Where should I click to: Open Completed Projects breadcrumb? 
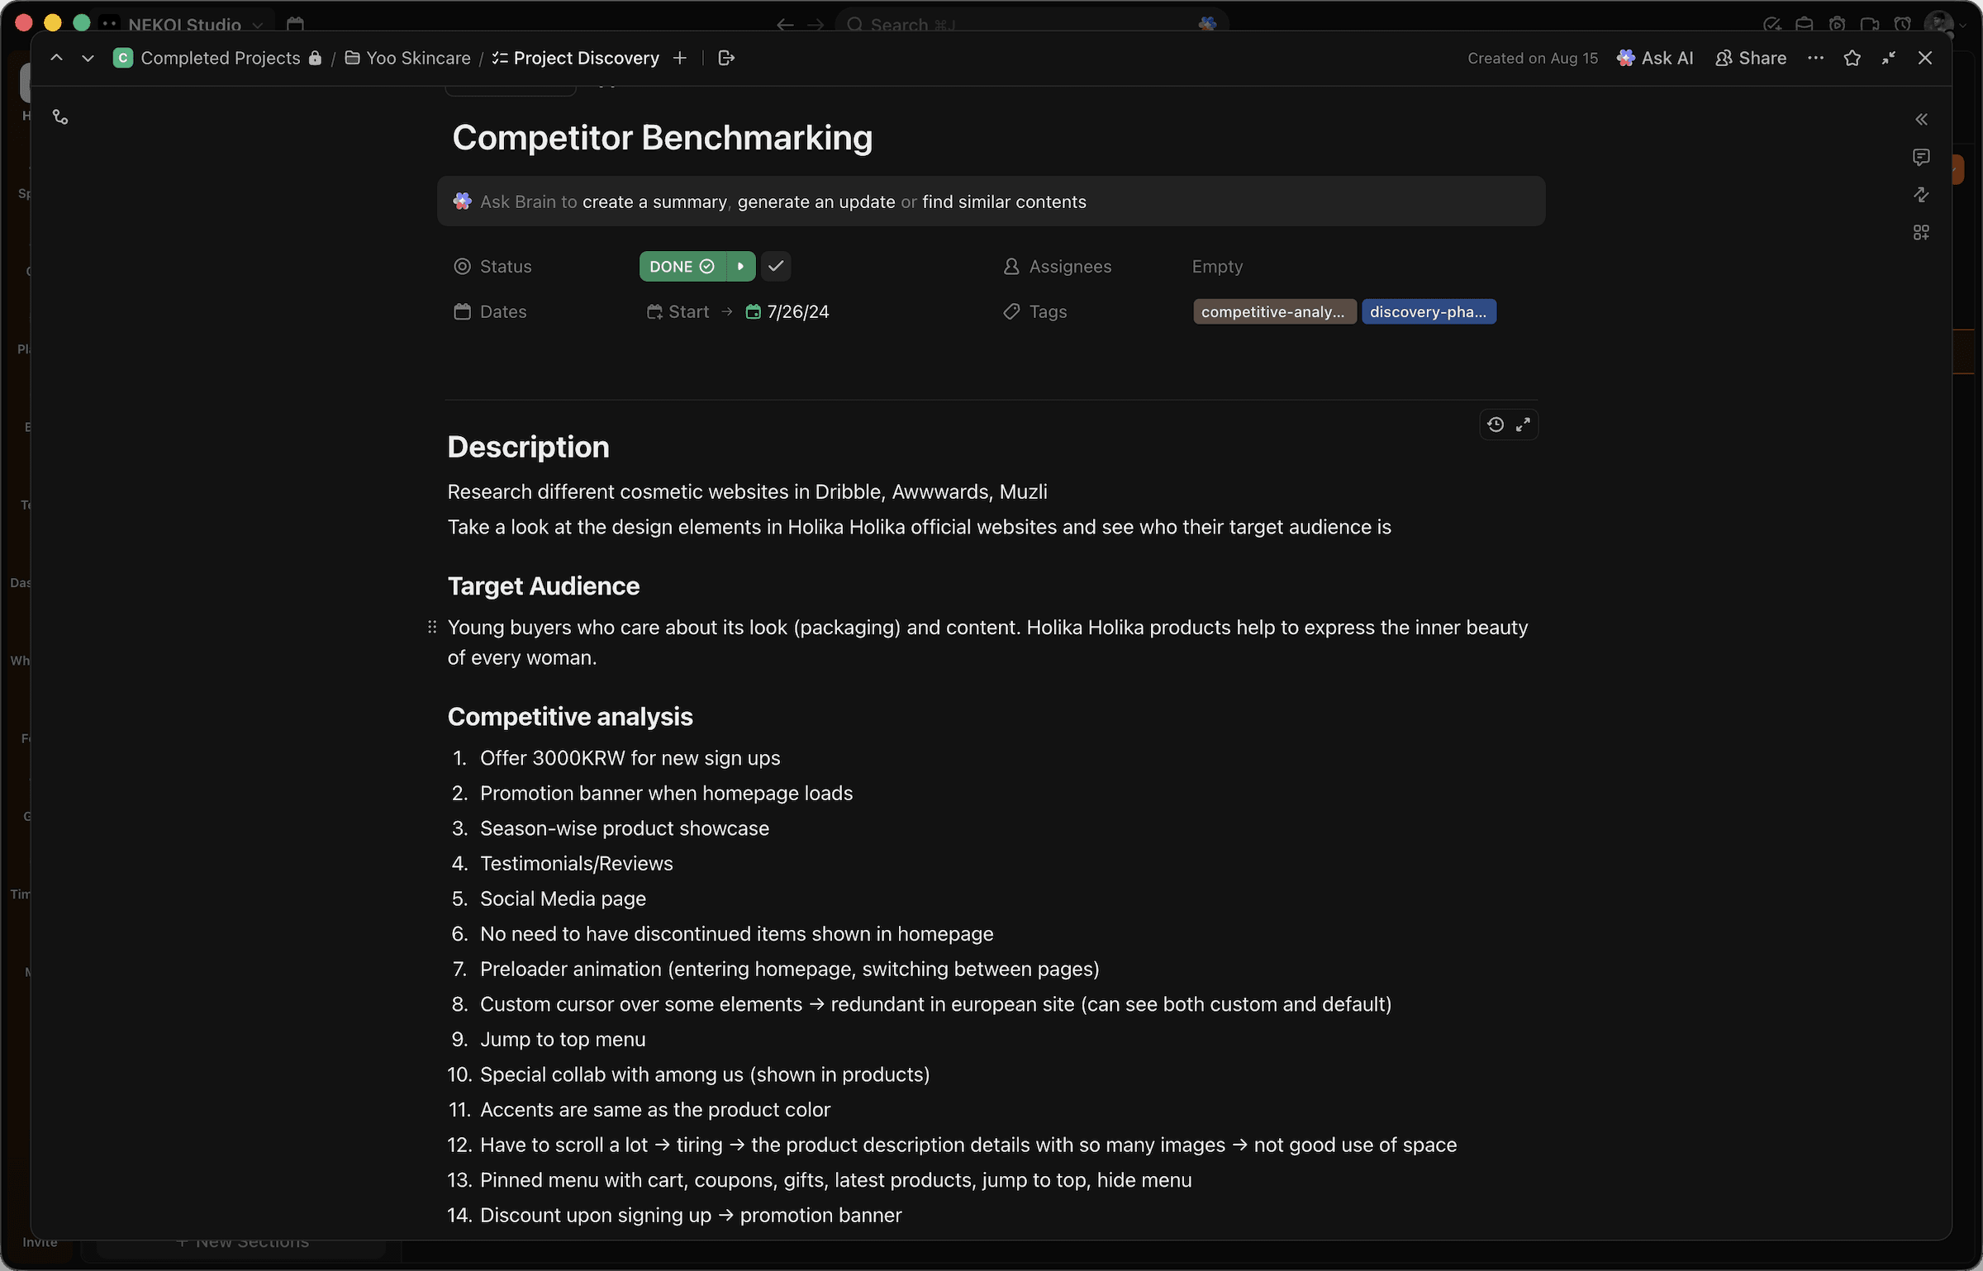(x=220, y=58)
